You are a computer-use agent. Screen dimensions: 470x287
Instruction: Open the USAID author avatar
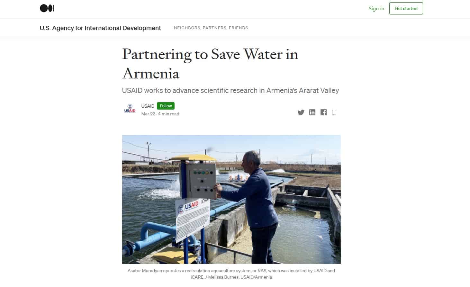(130, 109)
